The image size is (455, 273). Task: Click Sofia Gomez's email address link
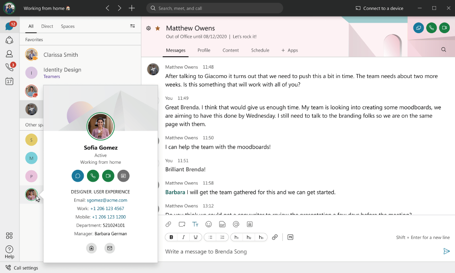[108, 200]
